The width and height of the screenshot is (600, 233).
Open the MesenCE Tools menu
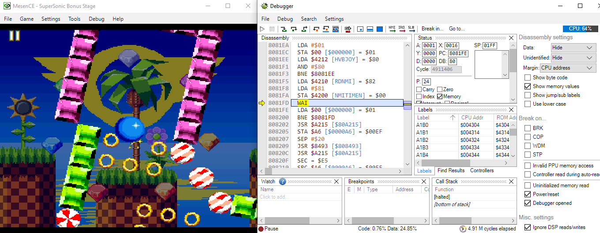coord(74,19)
